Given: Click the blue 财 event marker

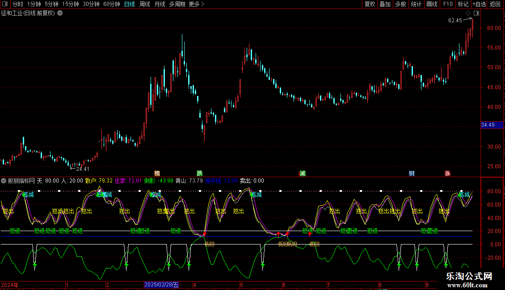Looking at the screenshot, I should (x=411, y=173).
